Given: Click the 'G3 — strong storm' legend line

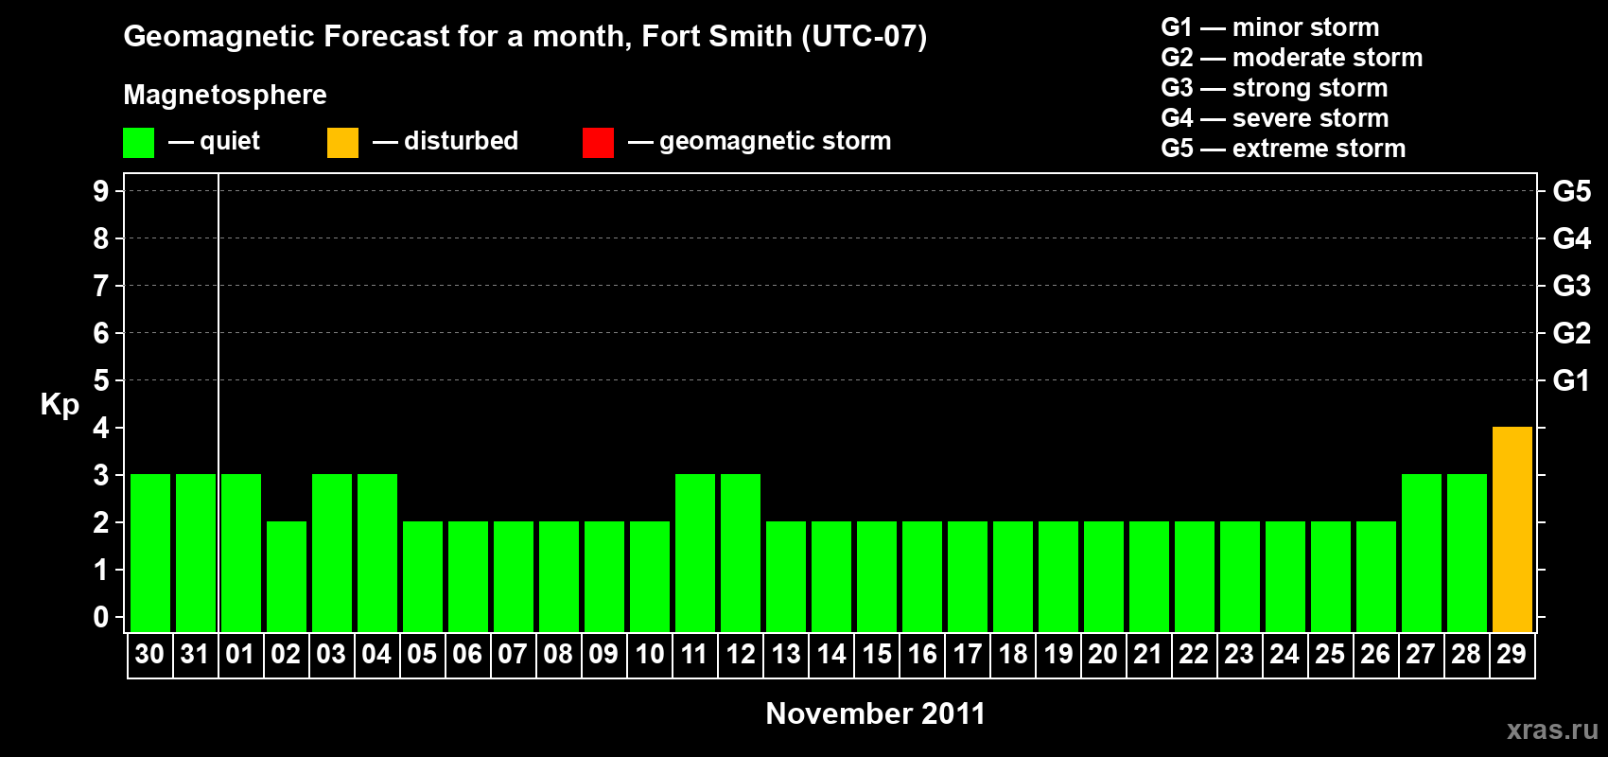Looking at the screenshot, I should coord(1274,88).
